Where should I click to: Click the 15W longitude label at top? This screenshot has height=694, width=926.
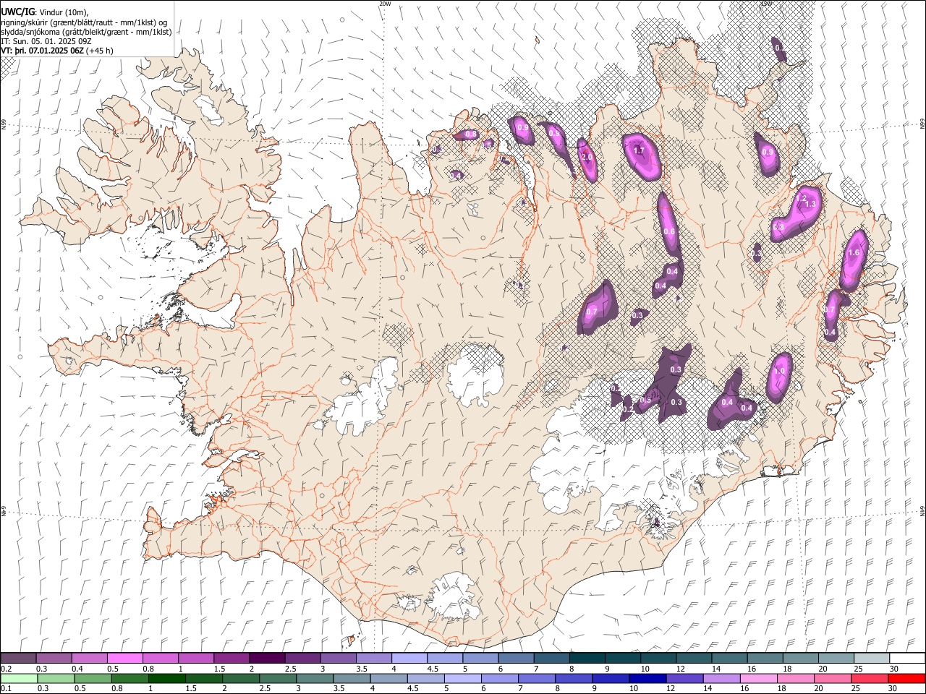766,4
